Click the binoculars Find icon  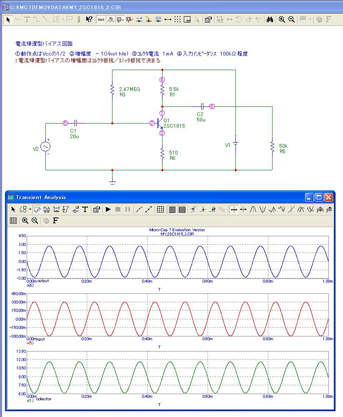pos(270,19)
